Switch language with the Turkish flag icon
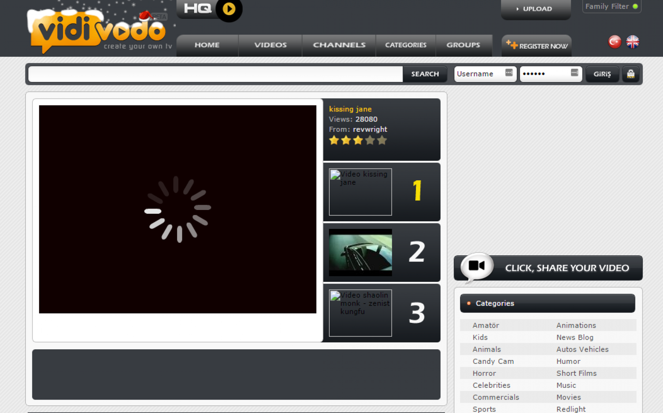 click(x=614, y=42)
